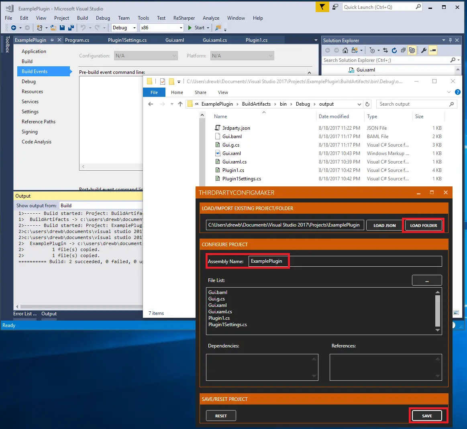Click the Collapse All icon in Solution Explorer

point(403,50)
